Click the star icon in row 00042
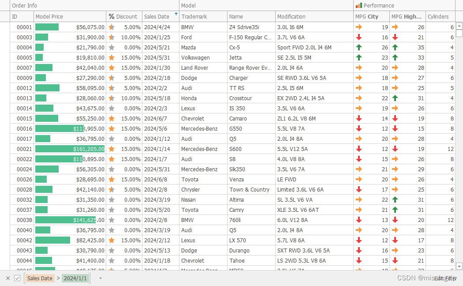This screenshot has height=286, width=463. [x=111, y=240]
